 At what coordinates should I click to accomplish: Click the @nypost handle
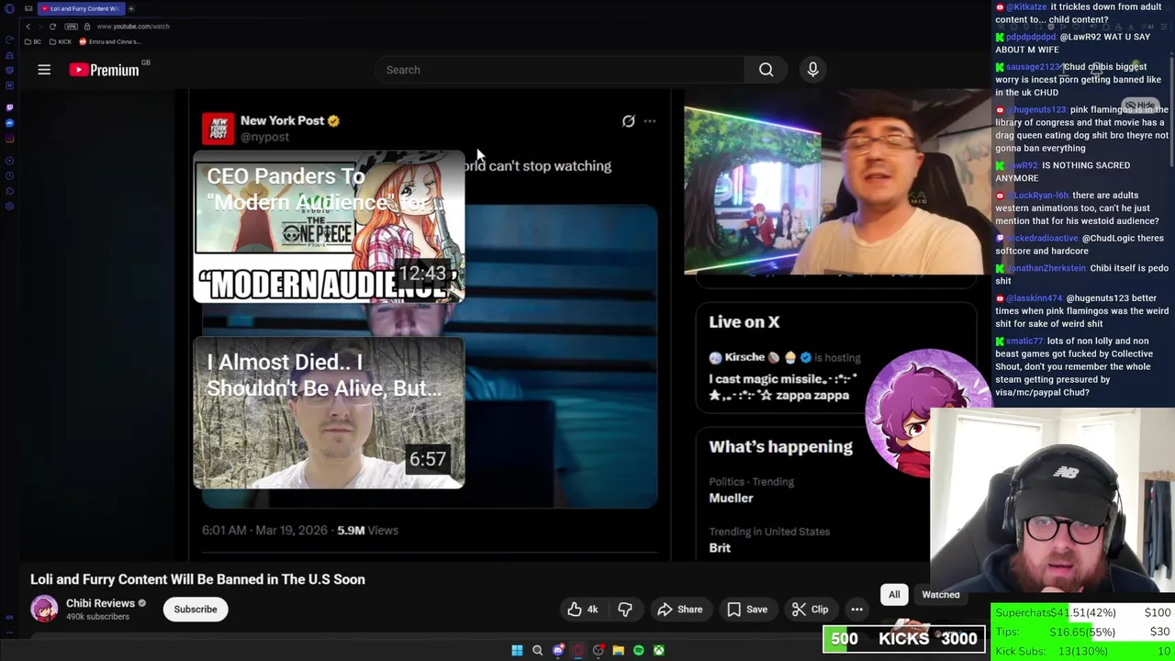click(264, 137)
